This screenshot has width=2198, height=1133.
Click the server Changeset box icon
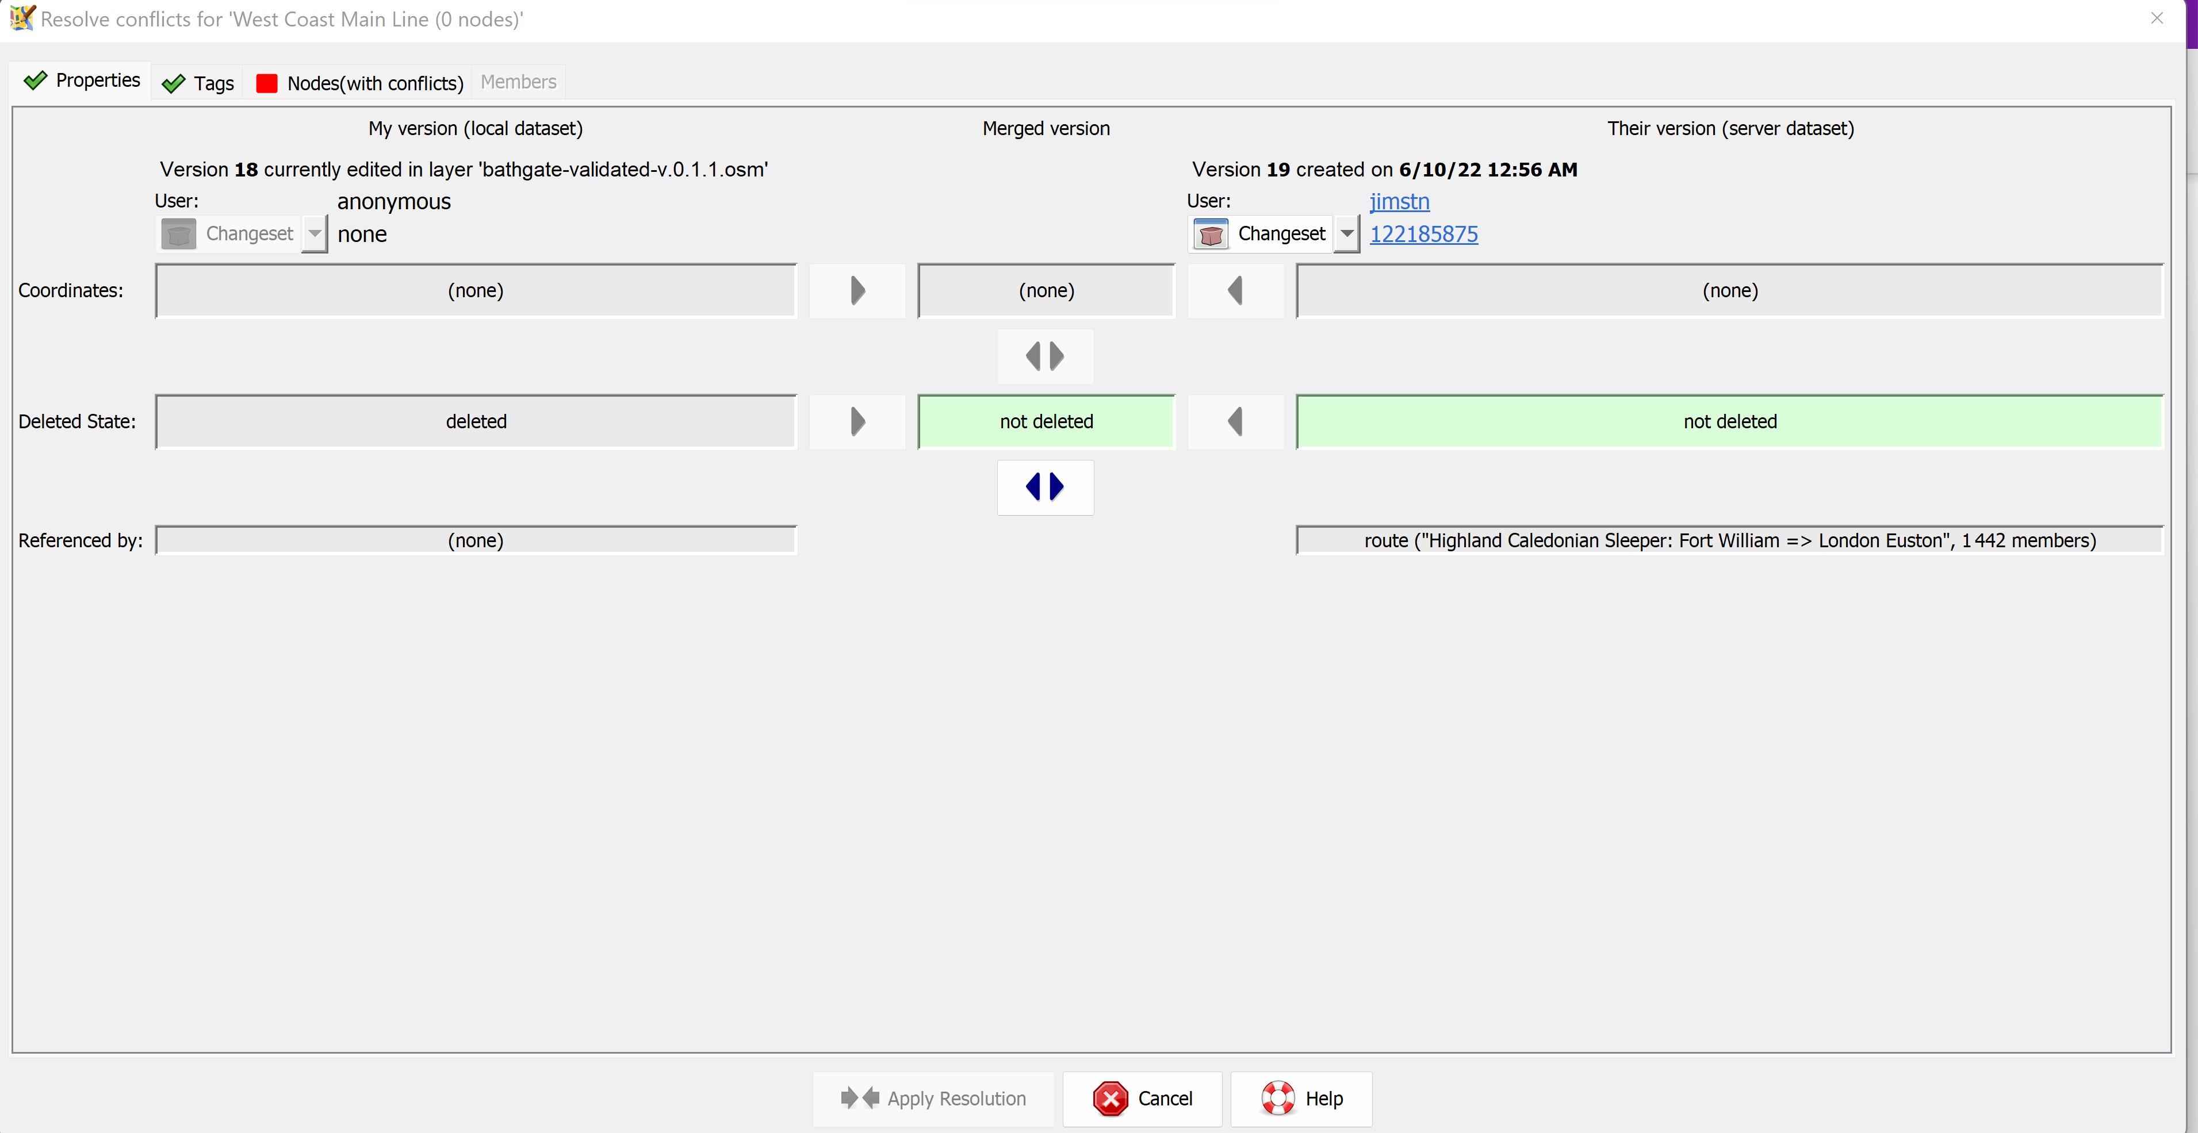coord(1211,234)
